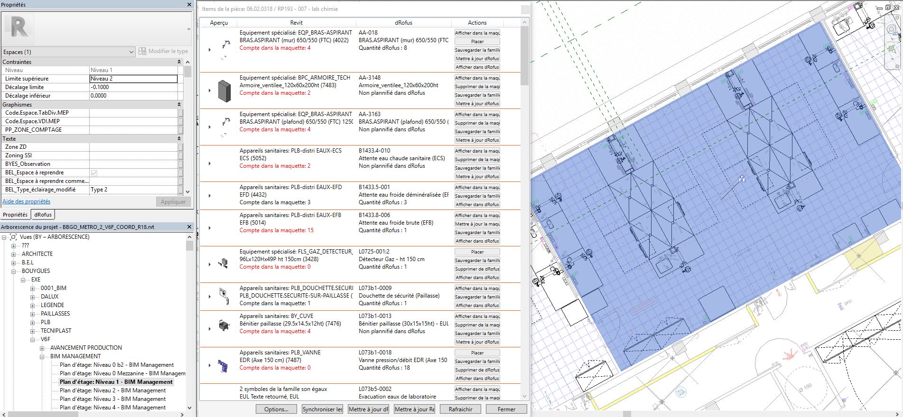Click the Rafraichir button
903x417 pixels.
click(x=460, y=409)
